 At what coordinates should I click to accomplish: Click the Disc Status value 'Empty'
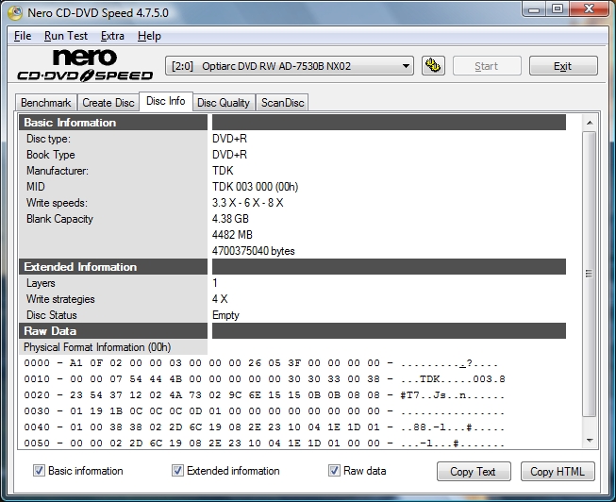[225, 315]
